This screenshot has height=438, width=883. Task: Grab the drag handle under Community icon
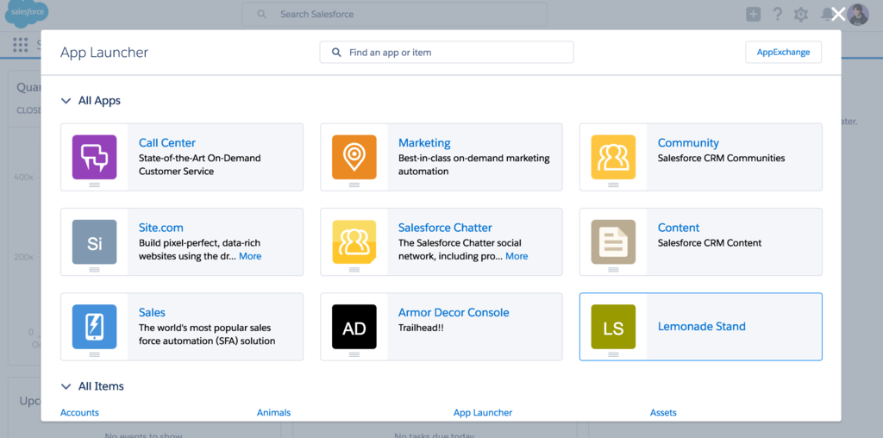coord(613,185)
